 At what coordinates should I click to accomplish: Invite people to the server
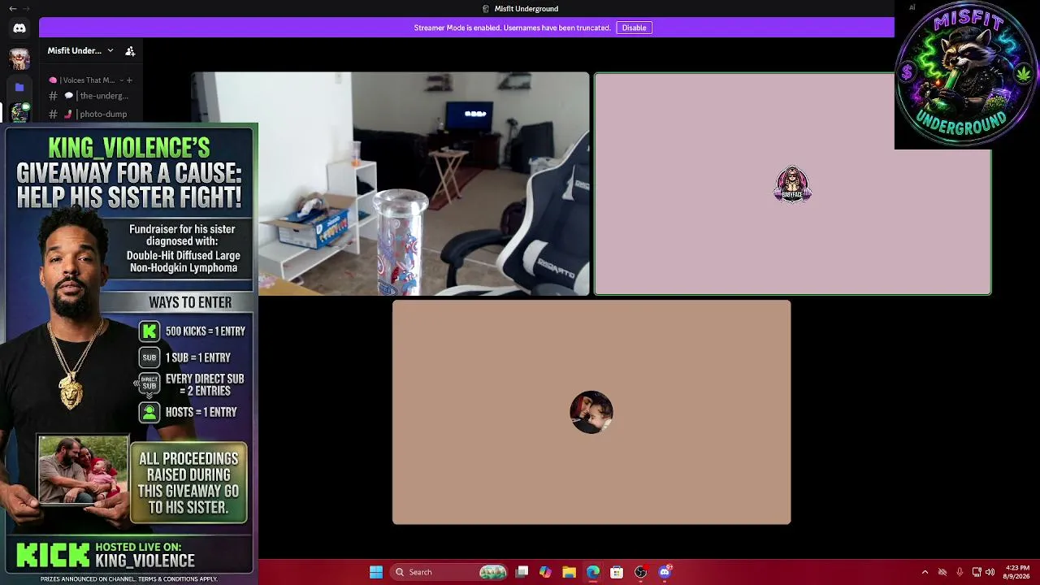click(x=130, y=50)
